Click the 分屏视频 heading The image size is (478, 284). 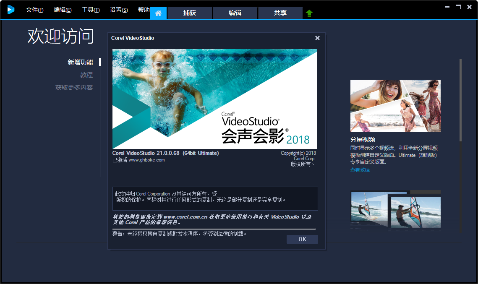point(363,140)
